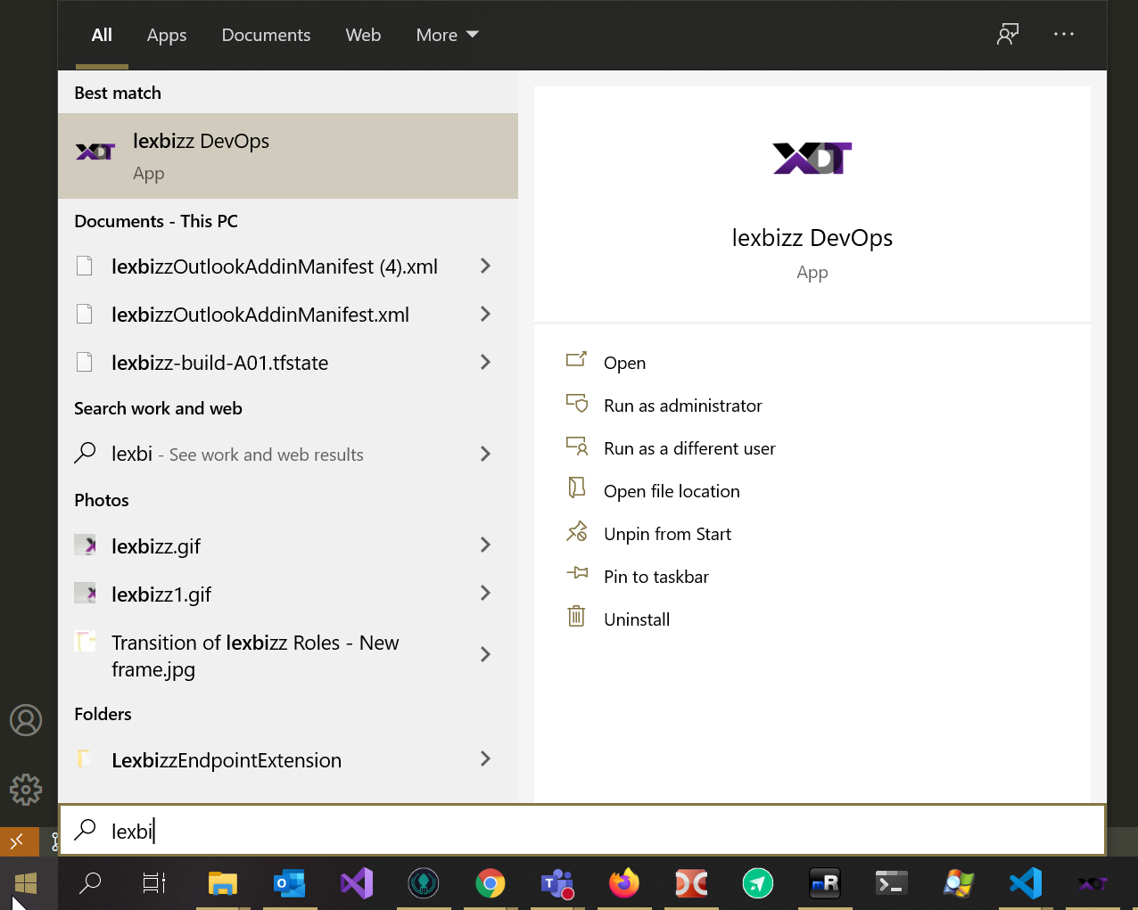Click the Uninstall trash can icon
Screen dimensions: 1138x910
577,616
